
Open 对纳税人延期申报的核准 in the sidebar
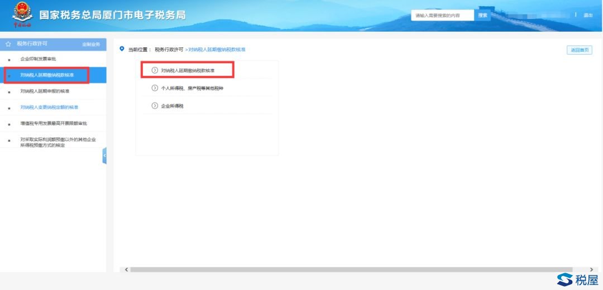pos(45,91)
